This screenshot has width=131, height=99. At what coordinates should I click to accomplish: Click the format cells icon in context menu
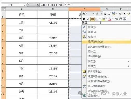click(84, 76)
